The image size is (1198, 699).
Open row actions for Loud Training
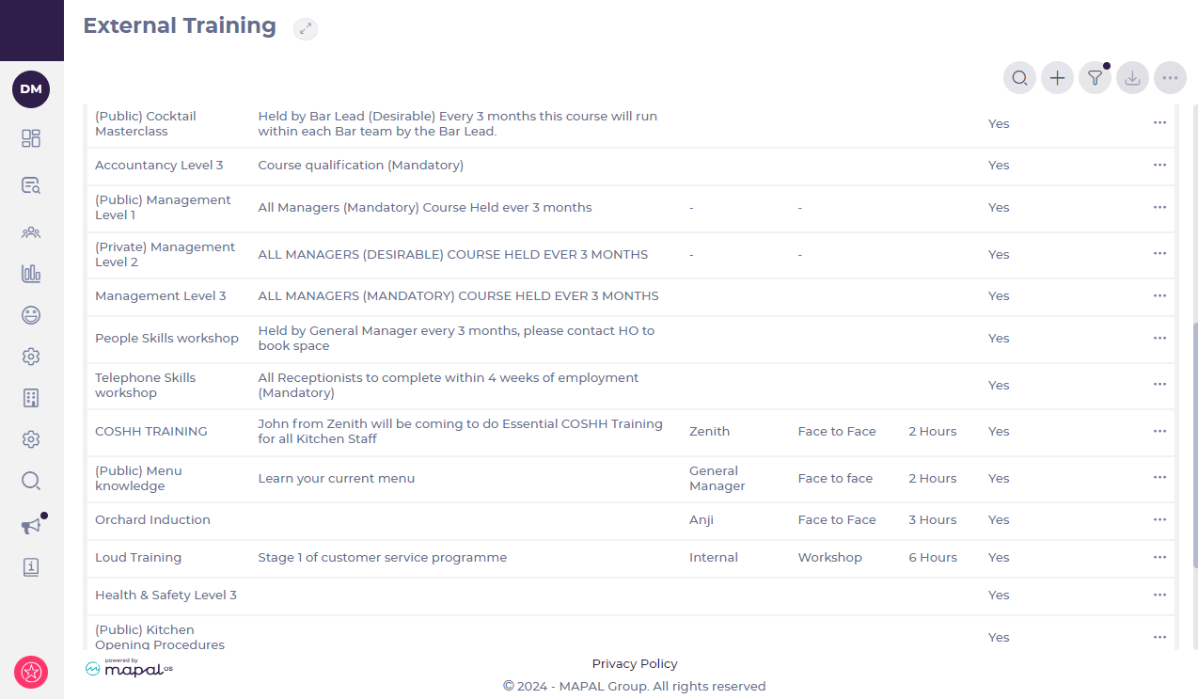click(x=1159, y=557)
